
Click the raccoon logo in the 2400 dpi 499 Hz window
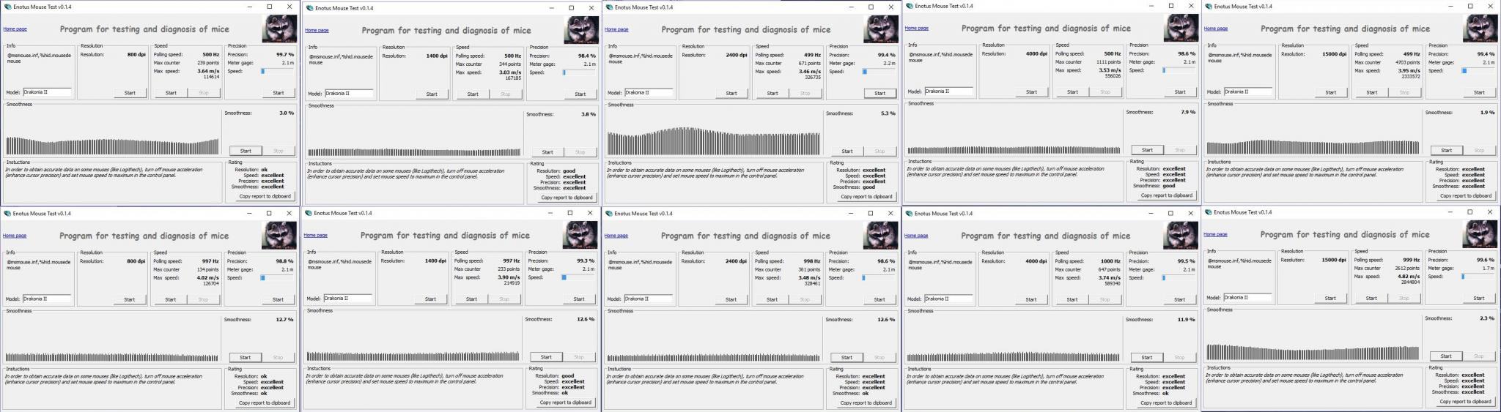click(881, 29)
